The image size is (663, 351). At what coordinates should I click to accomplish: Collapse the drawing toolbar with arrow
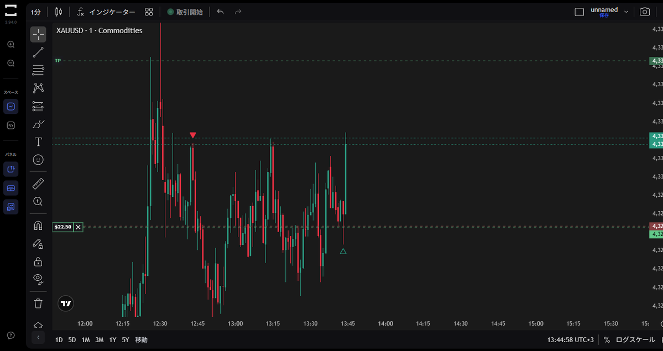[38, 338]
